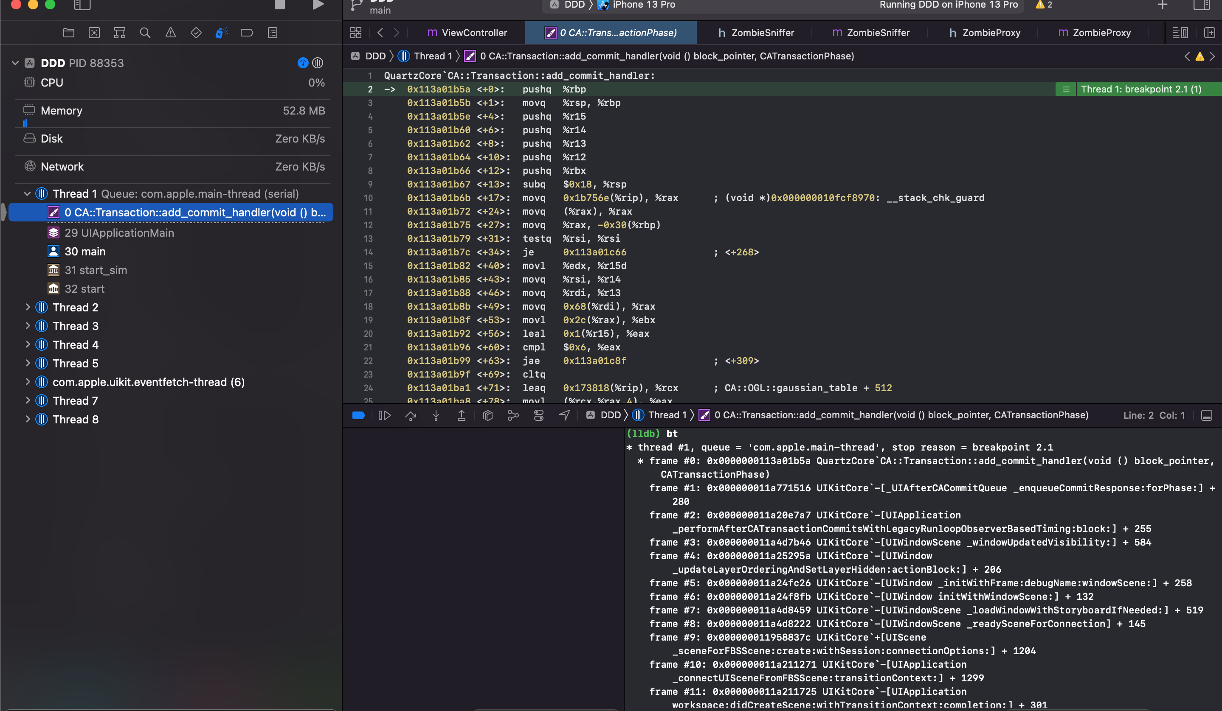
Task: Expand Thread 2 in debug navigator
Action: pos(28,308)
